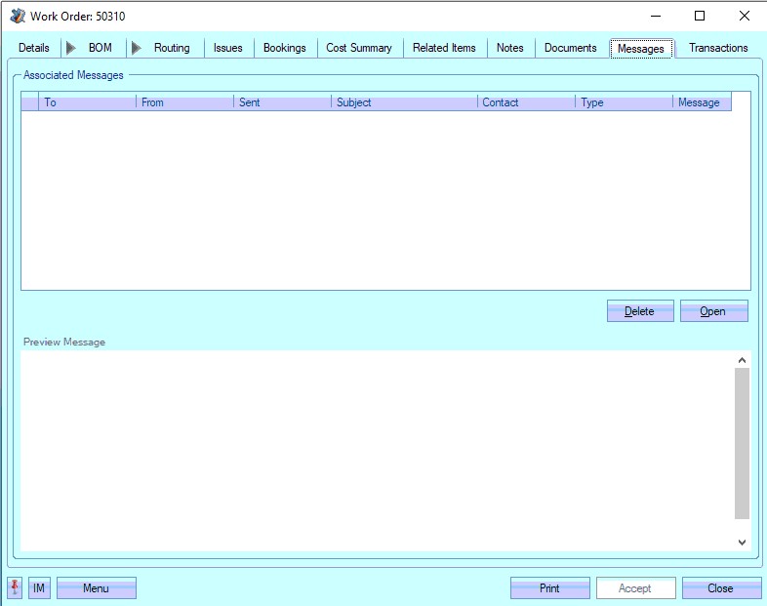Open the Menu button
The height and width of the screenshot is (606, 767).
[96, 588]
